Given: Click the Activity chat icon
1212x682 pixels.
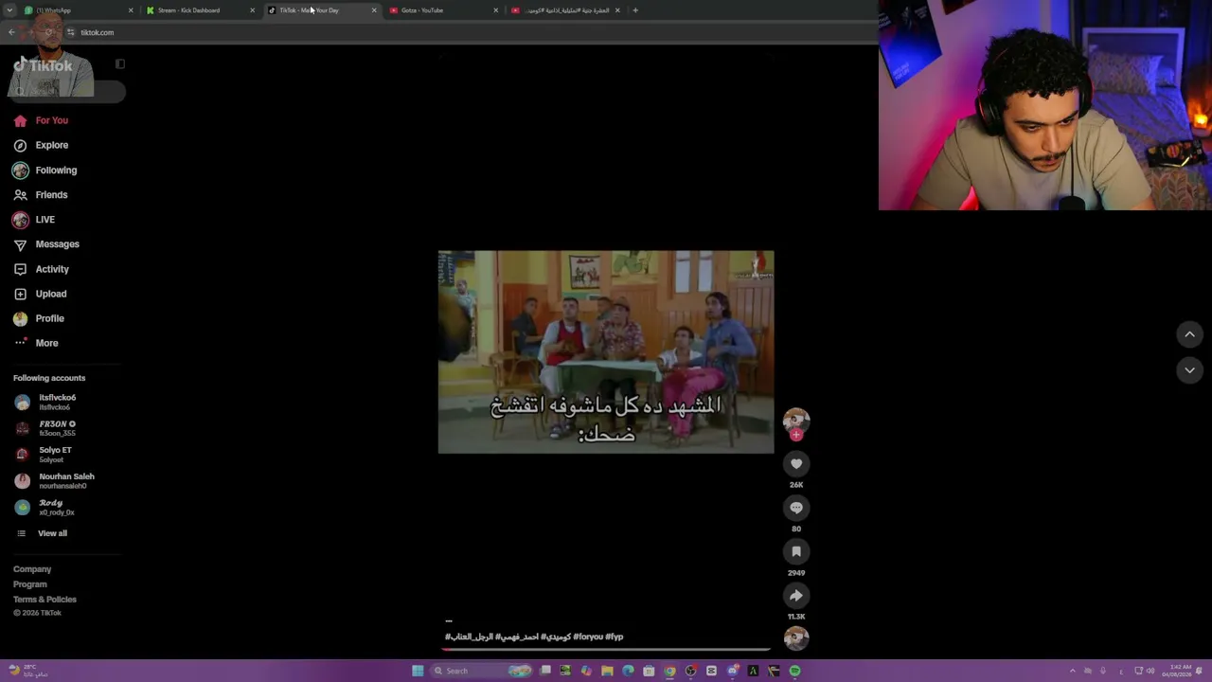Looking at the screenshot, I should [20, 269].
